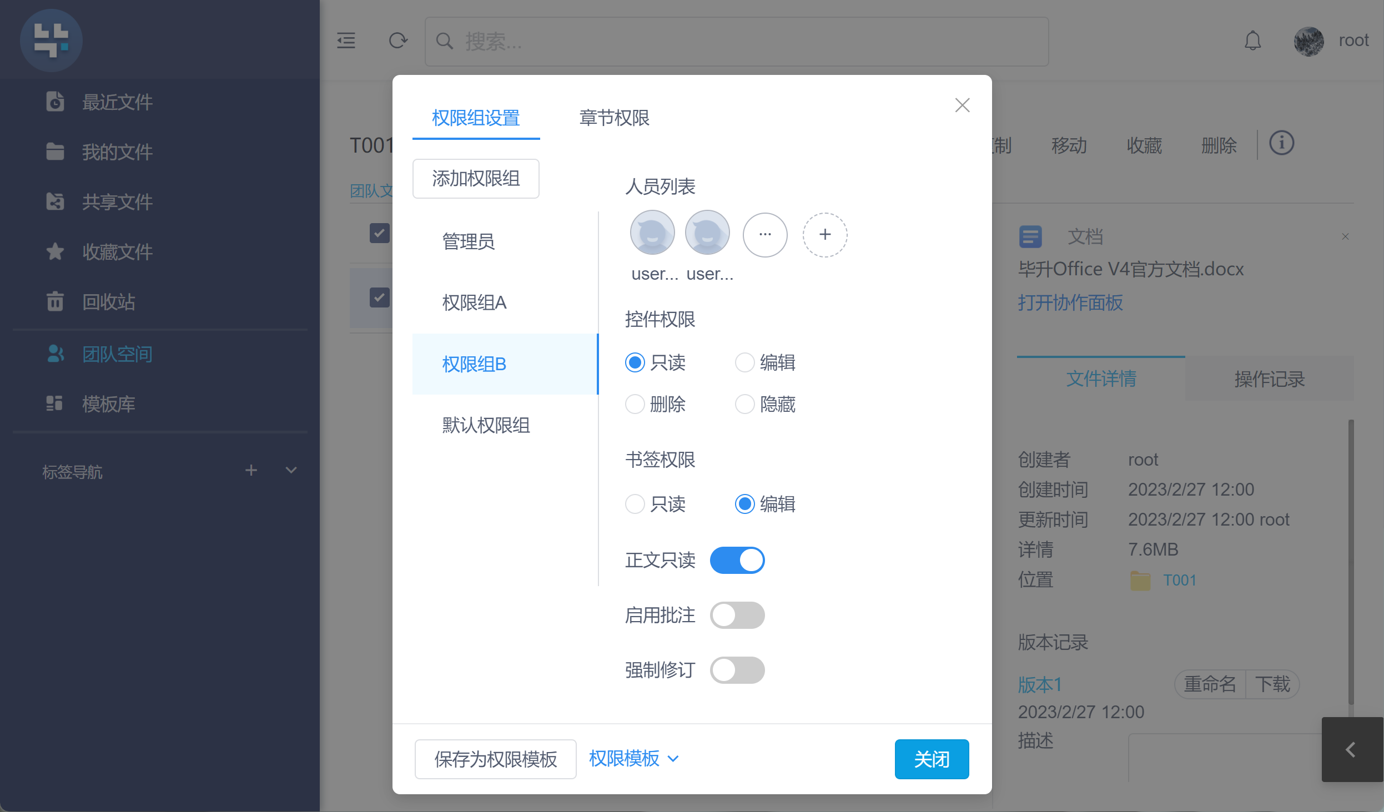Select 管理员 permission group
Image resolution: width=1384 pixels, height=812 pixels.
(x=505, y=241)
